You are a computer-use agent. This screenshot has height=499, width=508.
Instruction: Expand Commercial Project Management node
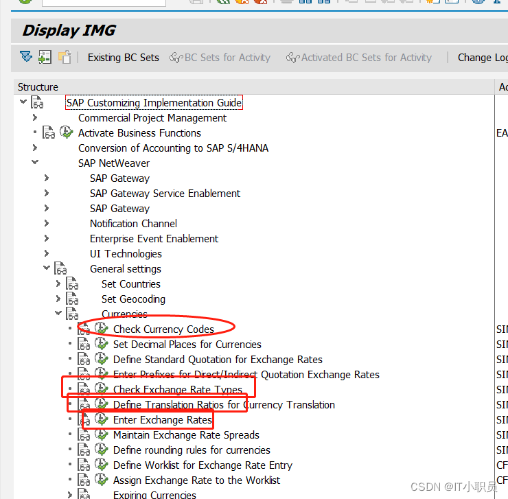click(34, 117)
